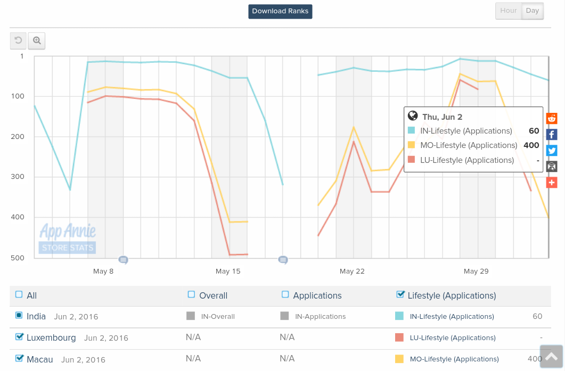The width and height of the screenshot is (565, 371).
Task: Uncheck the Luxembourg country checkbox
Action: [19, 337]
